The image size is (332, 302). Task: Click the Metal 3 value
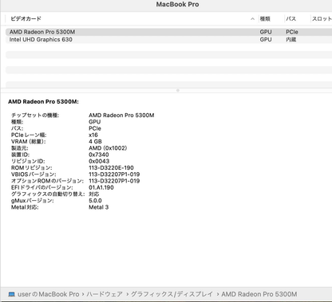tap(99, 207)
